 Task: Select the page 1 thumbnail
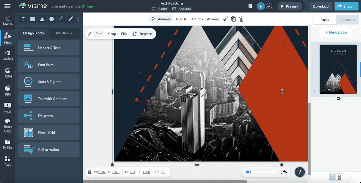338,69
